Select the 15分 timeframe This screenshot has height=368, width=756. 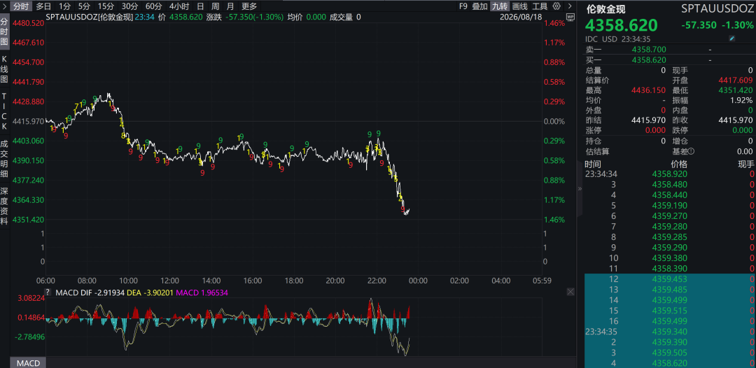tap(106, 6)
